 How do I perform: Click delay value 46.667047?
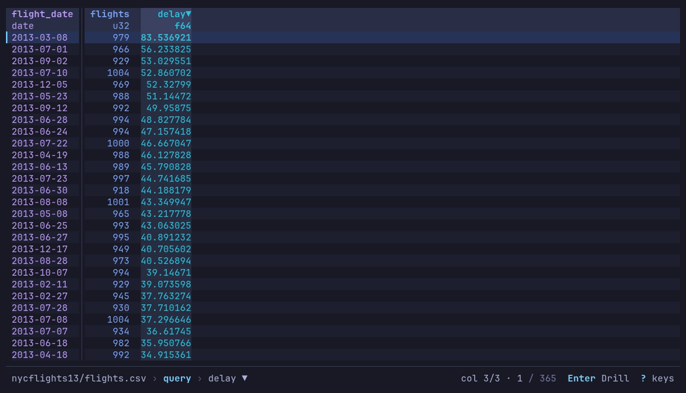166,143
